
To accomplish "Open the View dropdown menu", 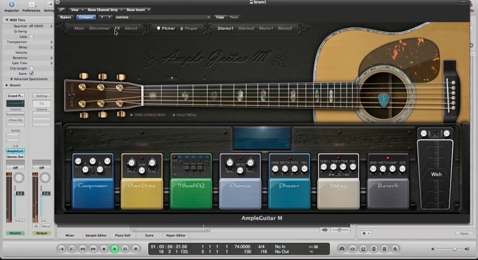I will point(76,10).
